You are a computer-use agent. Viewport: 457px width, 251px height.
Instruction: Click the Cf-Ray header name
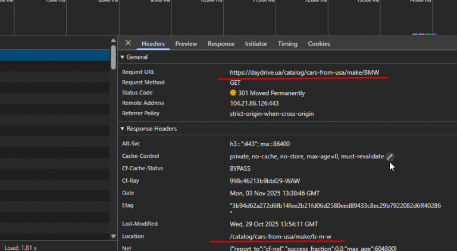tap(130, 180)
